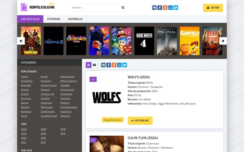Slide carousel to previous with left arrow
Screen dimensions: 244x152
point(21,41)
